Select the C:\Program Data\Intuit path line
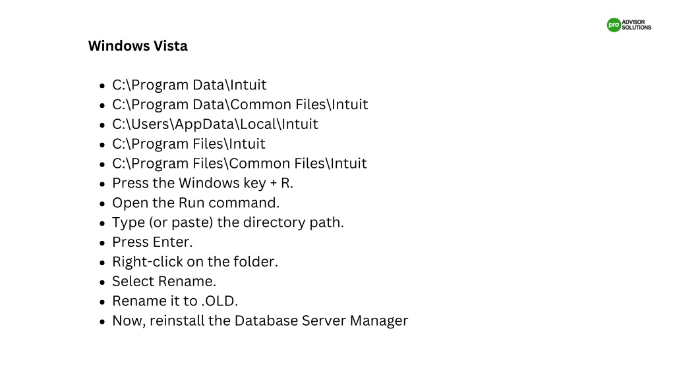 coord(189,85)
